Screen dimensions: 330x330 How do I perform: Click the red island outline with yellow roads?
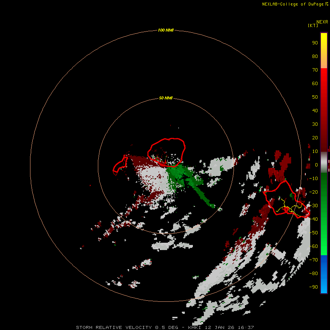pyautogui.click(x=286, y=199)
